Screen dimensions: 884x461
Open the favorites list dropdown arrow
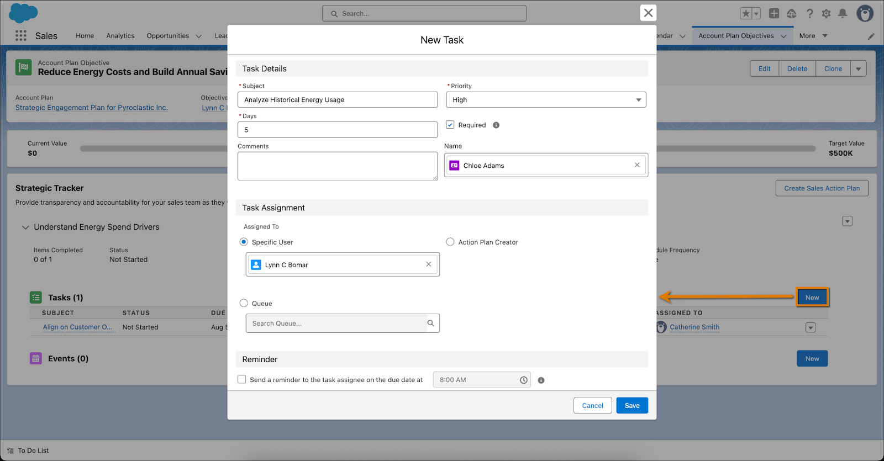tap(756, 13)
